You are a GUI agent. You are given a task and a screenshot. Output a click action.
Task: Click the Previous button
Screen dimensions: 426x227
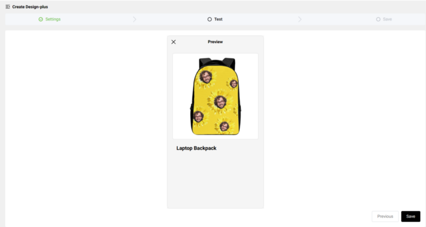tap(385, 217)
